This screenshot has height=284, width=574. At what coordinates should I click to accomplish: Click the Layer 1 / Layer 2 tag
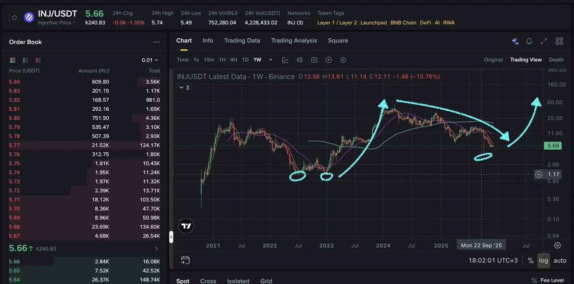tap(337, 23)
